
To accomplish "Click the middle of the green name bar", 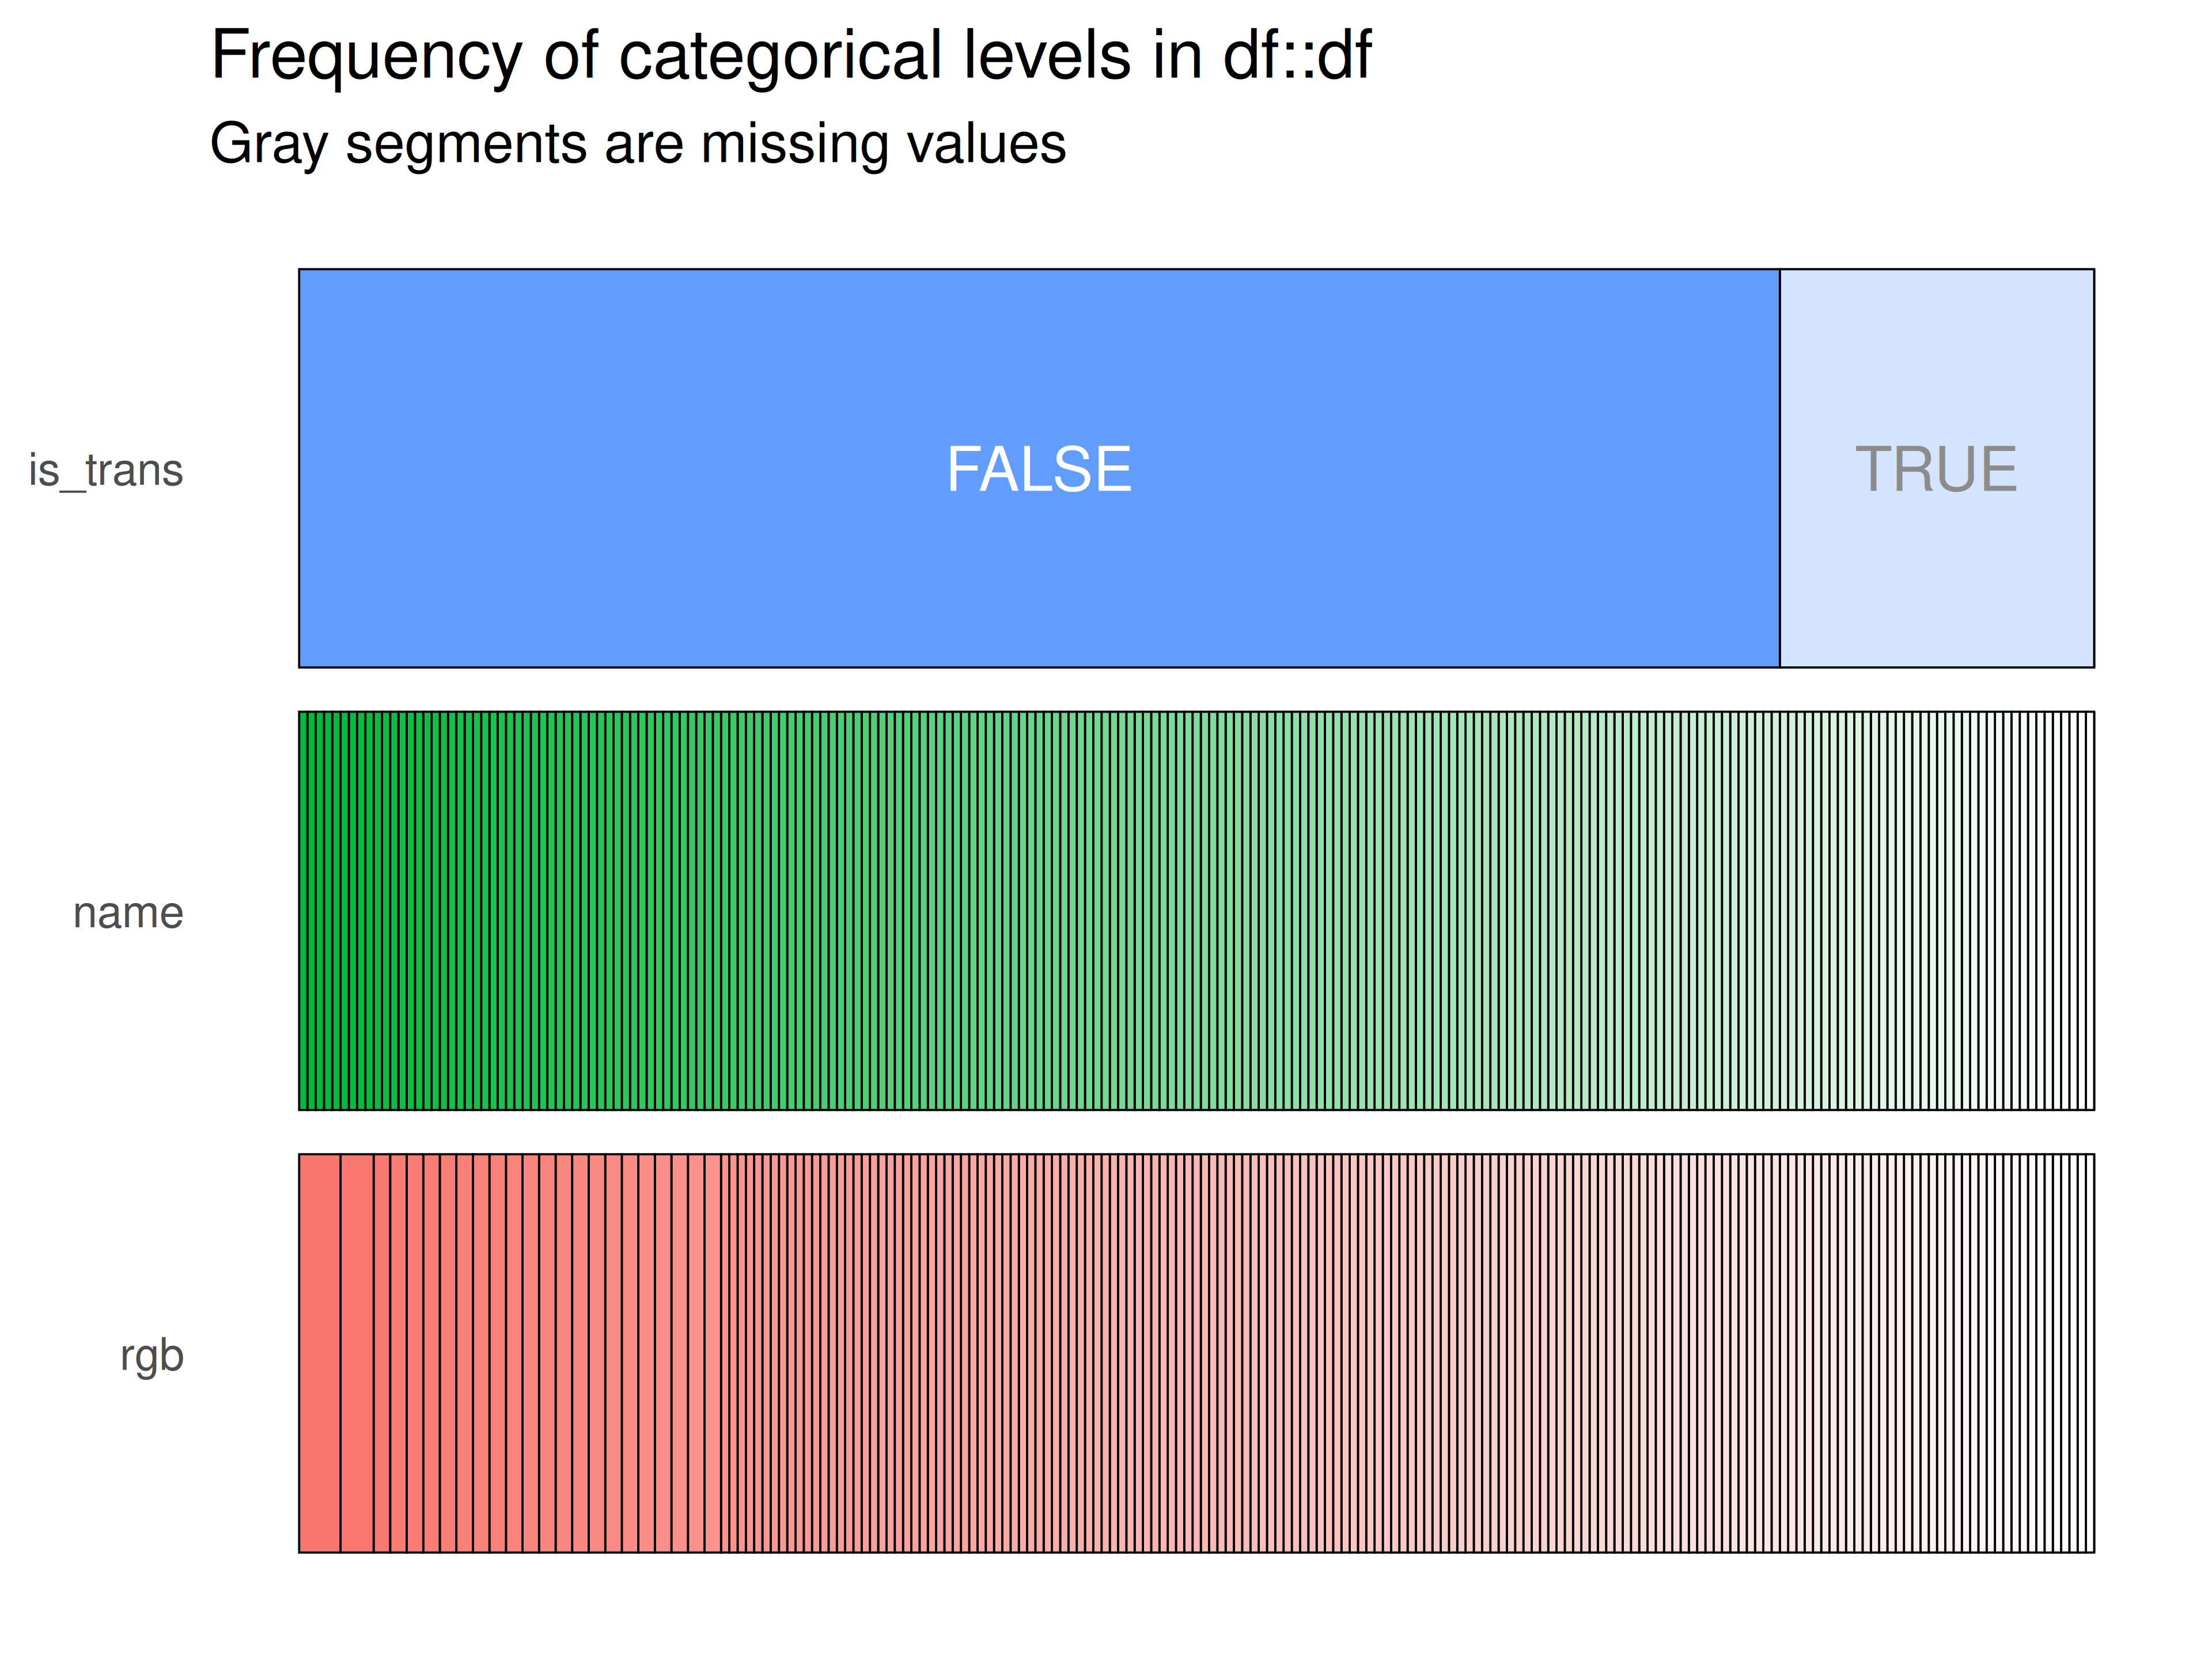I will pos(1196,911).
